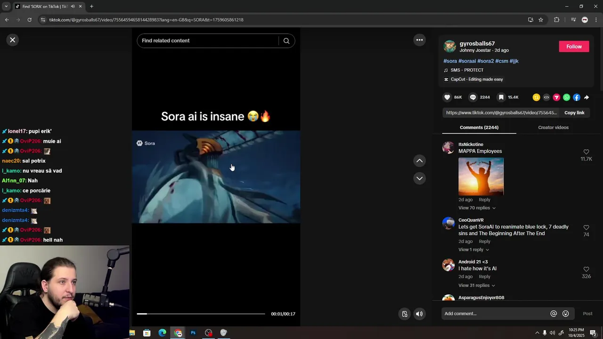Click the @ mention icon in comment box
Viewport: 603px width, 339px height.
click(554, 314)
